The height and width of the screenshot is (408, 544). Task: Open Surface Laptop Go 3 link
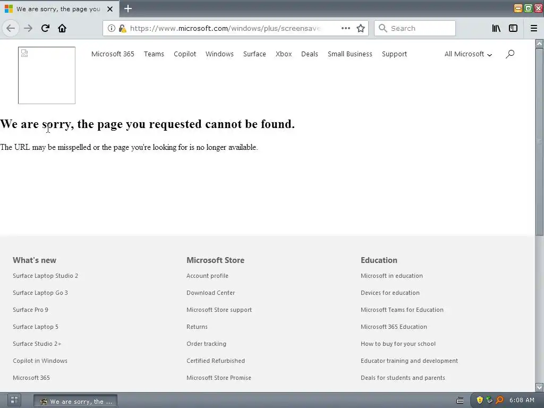[40, 293]
